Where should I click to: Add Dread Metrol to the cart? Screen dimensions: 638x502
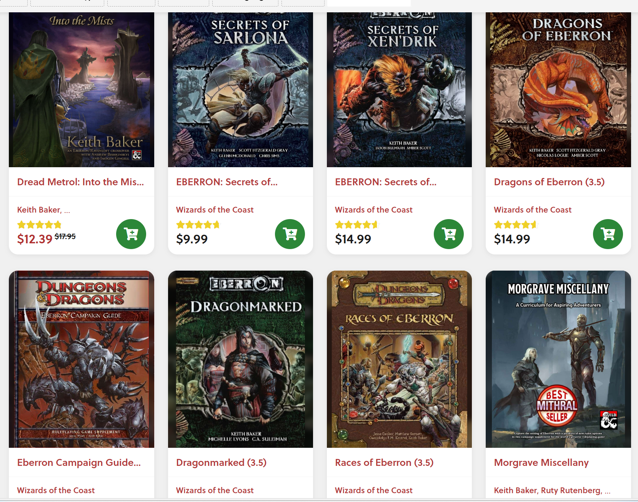pyautogui.click(x=131, y=234)
